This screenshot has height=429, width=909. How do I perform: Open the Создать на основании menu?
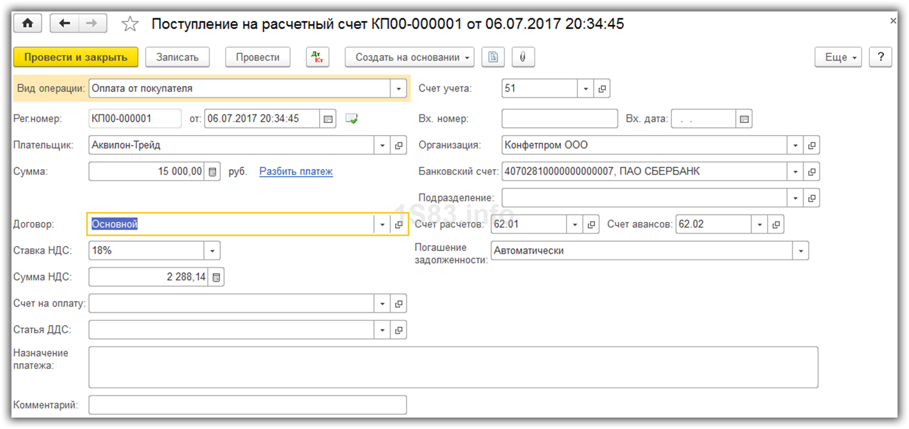click(x=409, y=57)
